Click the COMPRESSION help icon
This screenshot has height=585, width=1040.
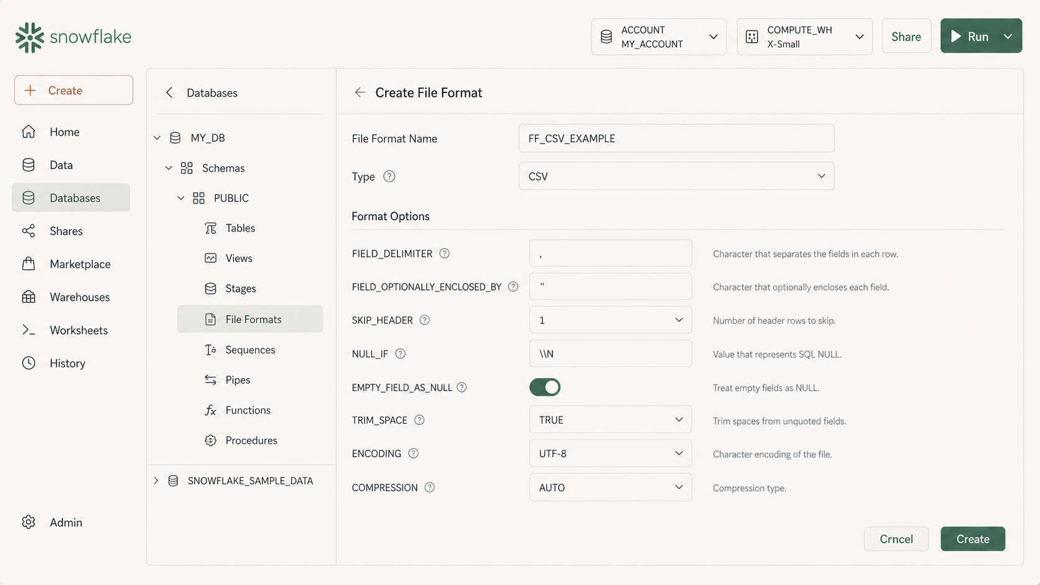tap(429, 487)
